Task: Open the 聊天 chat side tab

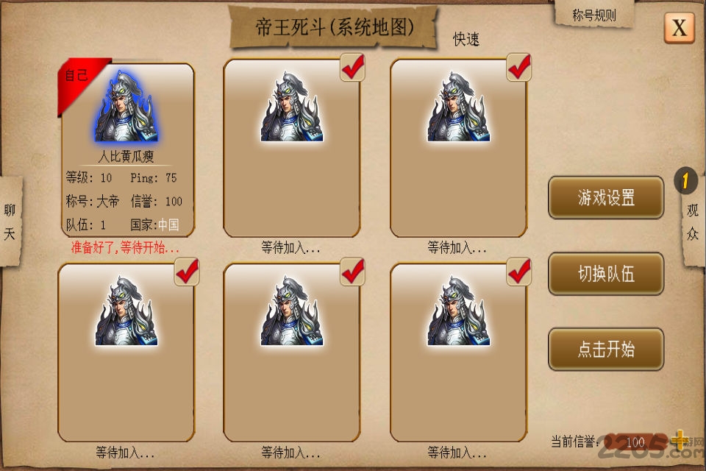Action: tap(10, 222)
